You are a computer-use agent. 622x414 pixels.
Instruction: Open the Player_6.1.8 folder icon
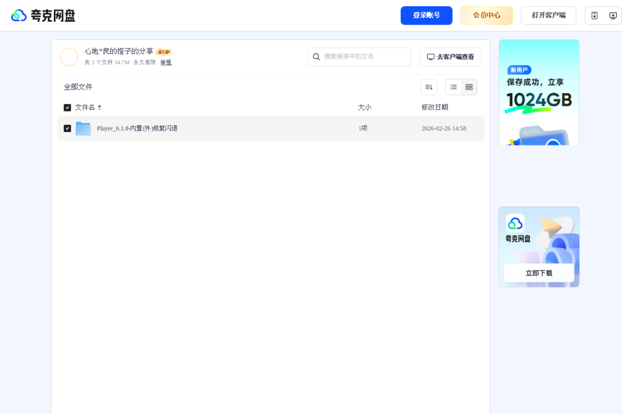tap(83, 128)
